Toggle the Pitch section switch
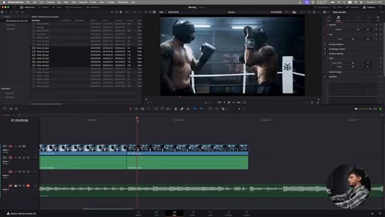This screenshot has width=385, height=217. [326, 58]
